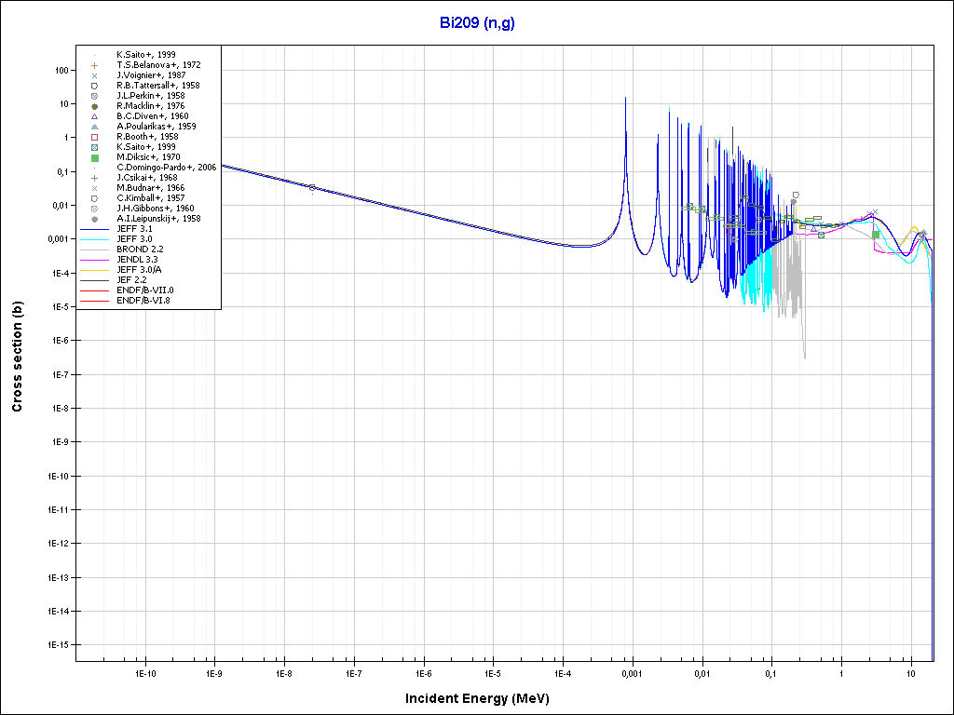This screenshot has width=954, height=715.
Task: Click the C.Domingo-Pardo 2006 legend entry
Action: coord(167,168)
